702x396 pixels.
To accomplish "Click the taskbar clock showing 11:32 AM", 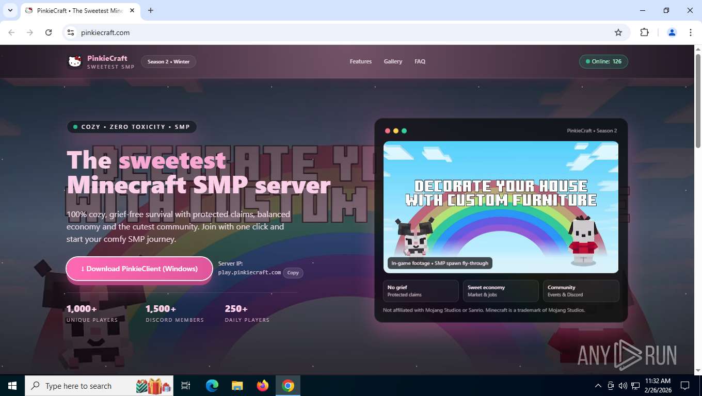I will click(x=658, y=386).
